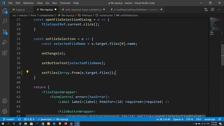Open the Extensions view

[5, 53]
